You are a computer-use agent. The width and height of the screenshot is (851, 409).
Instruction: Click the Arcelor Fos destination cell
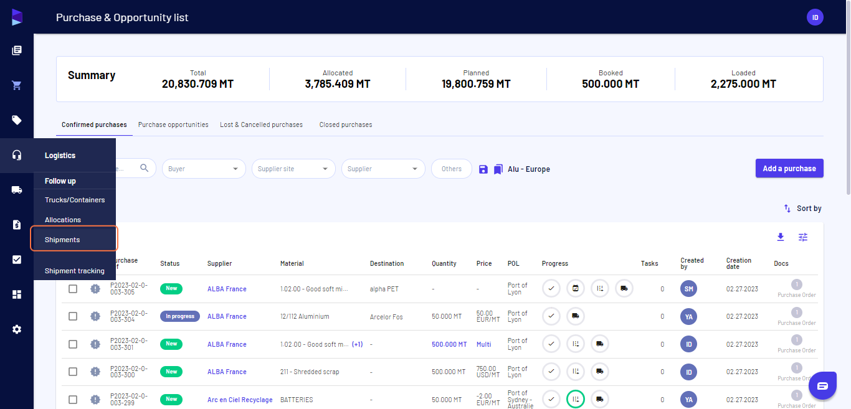click(386, 317)
